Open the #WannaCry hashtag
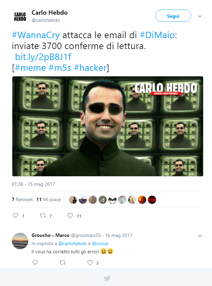The width and height of the screenshot is (212, 286). (36, 35)
